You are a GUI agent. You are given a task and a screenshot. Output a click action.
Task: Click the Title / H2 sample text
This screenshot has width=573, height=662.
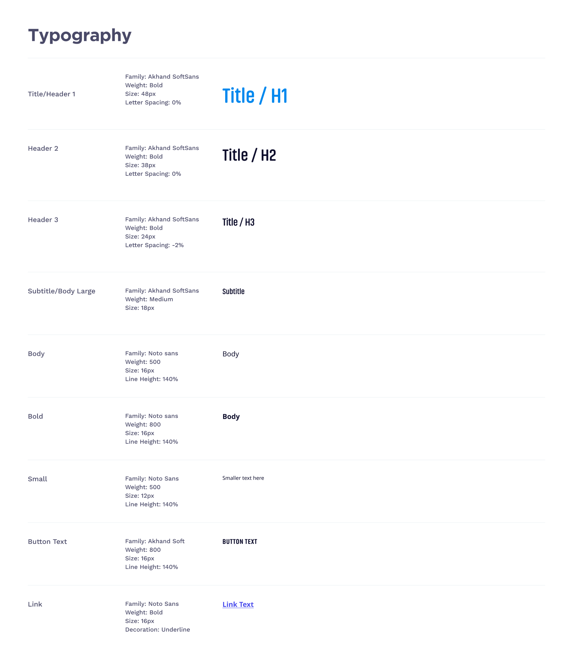point(249,155)
